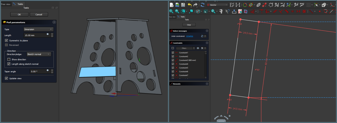
Task: Collapse the Solver messages section
Action: [x=207, y=31]
